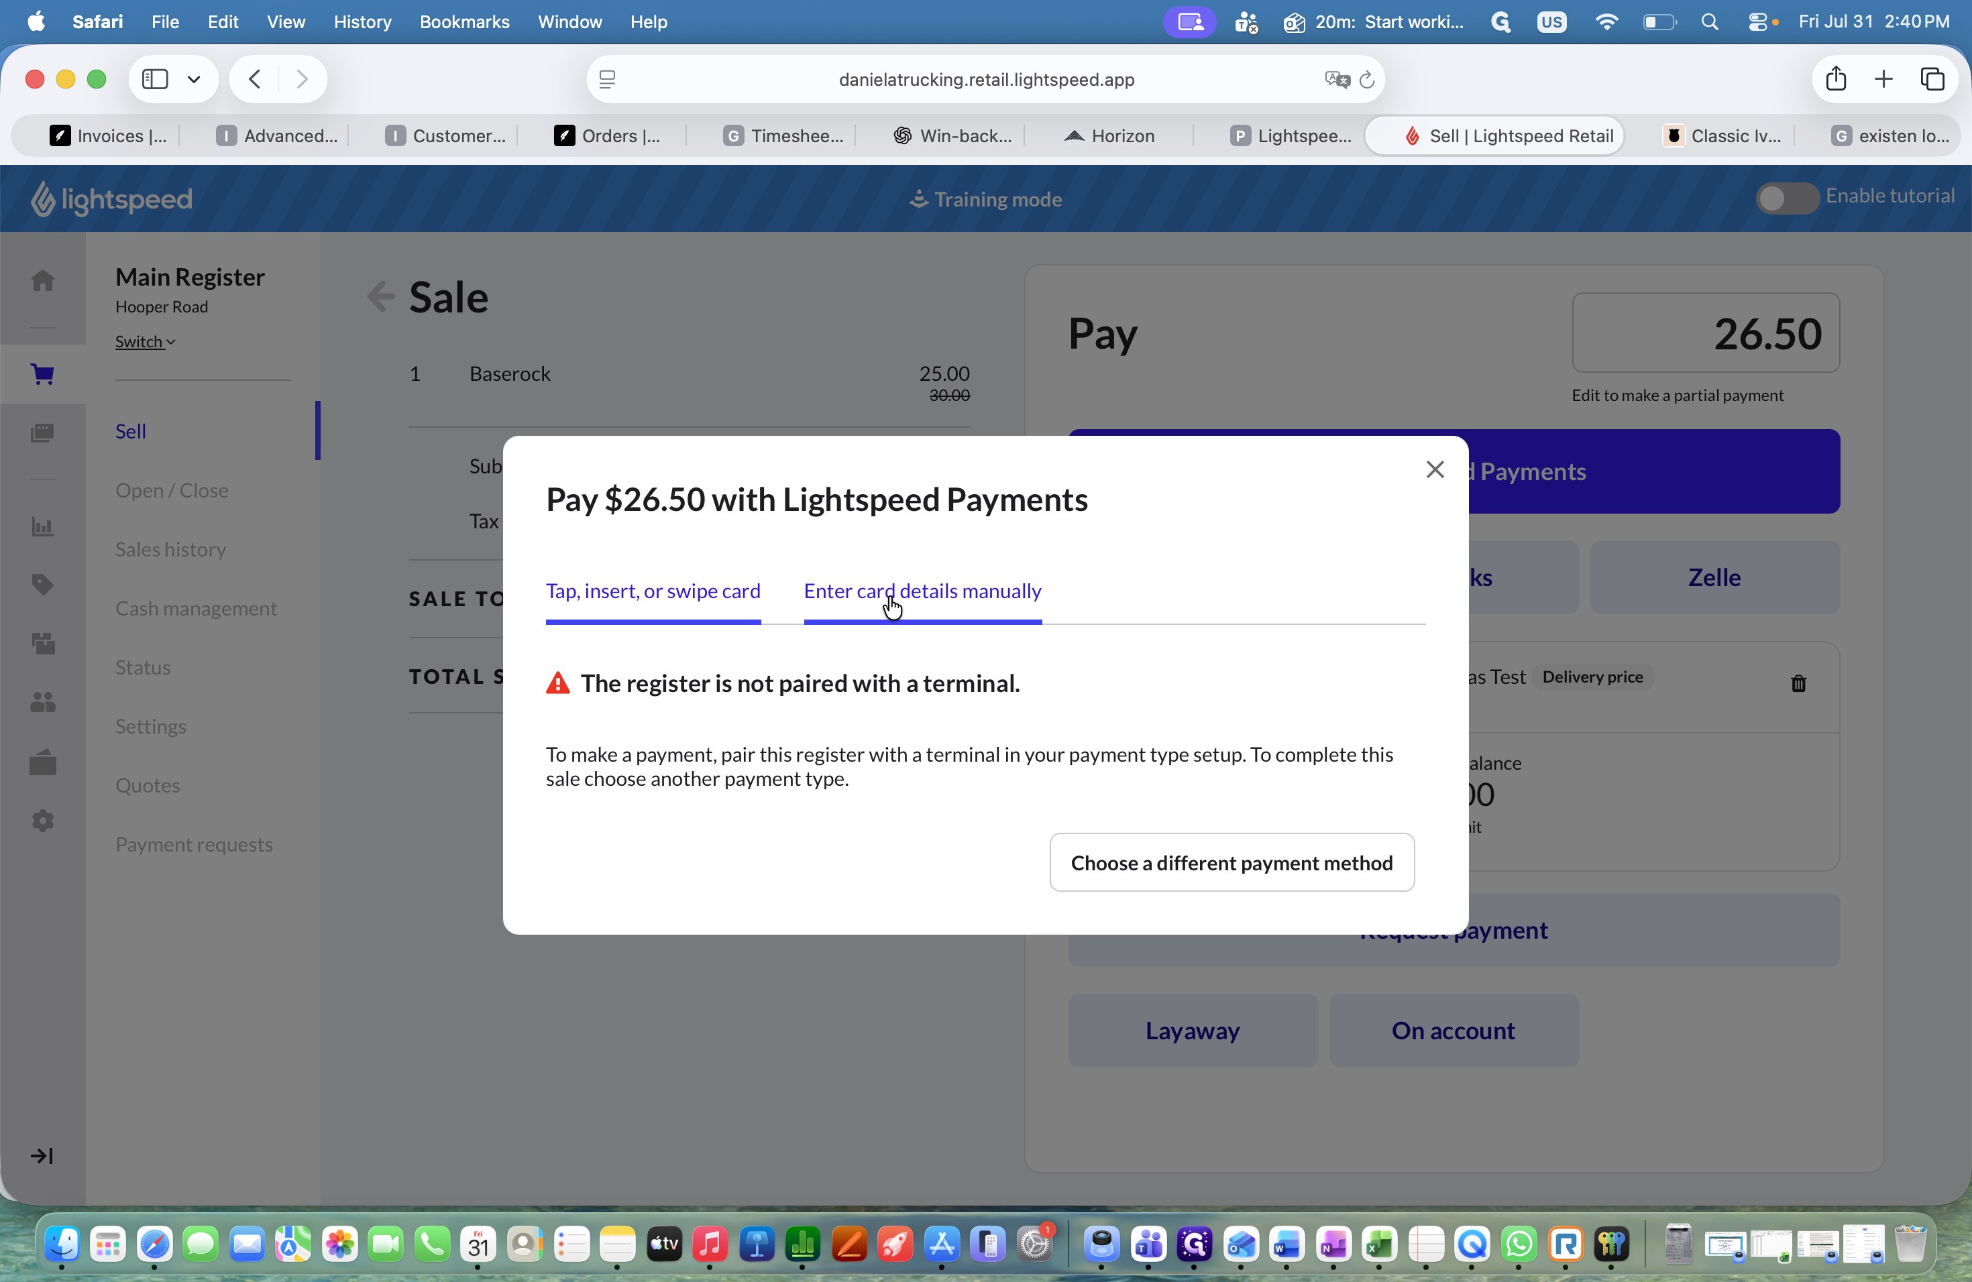Open Spotlight search in the menu bar
1972x1282 pixels.
tap(1709, 21)
